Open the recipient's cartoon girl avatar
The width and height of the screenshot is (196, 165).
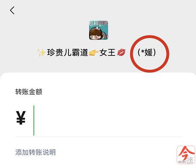click(99, 30)
